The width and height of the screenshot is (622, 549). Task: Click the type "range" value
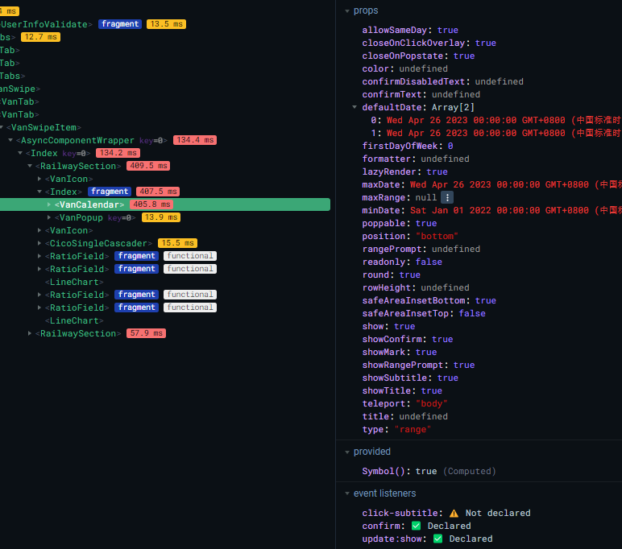click(x=413, y=429)
